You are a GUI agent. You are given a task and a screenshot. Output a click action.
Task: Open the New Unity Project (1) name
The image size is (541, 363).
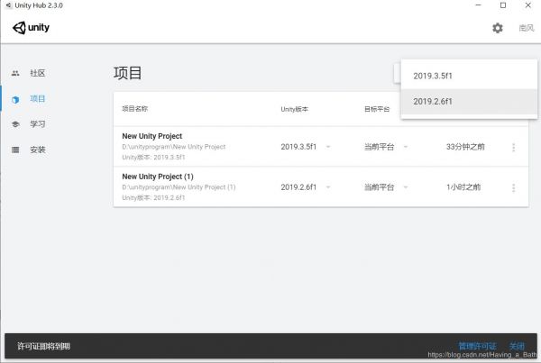coord(158,177)
